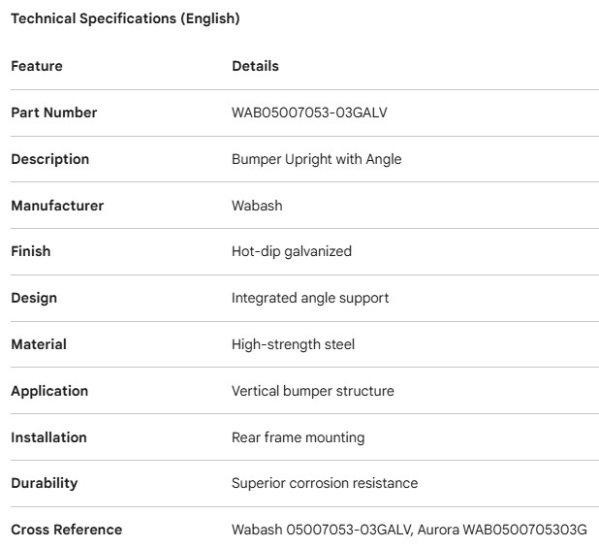Click the Superior corrosion resistance text
This screenshot has width=599, height=548.
(x=325, y=483)
